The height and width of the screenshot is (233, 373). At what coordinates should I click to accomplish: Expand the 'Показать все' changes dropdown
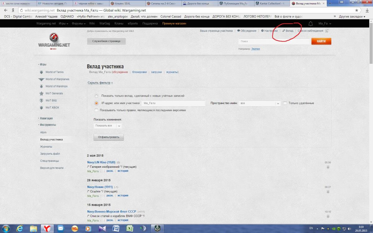(x=108, y=126)
